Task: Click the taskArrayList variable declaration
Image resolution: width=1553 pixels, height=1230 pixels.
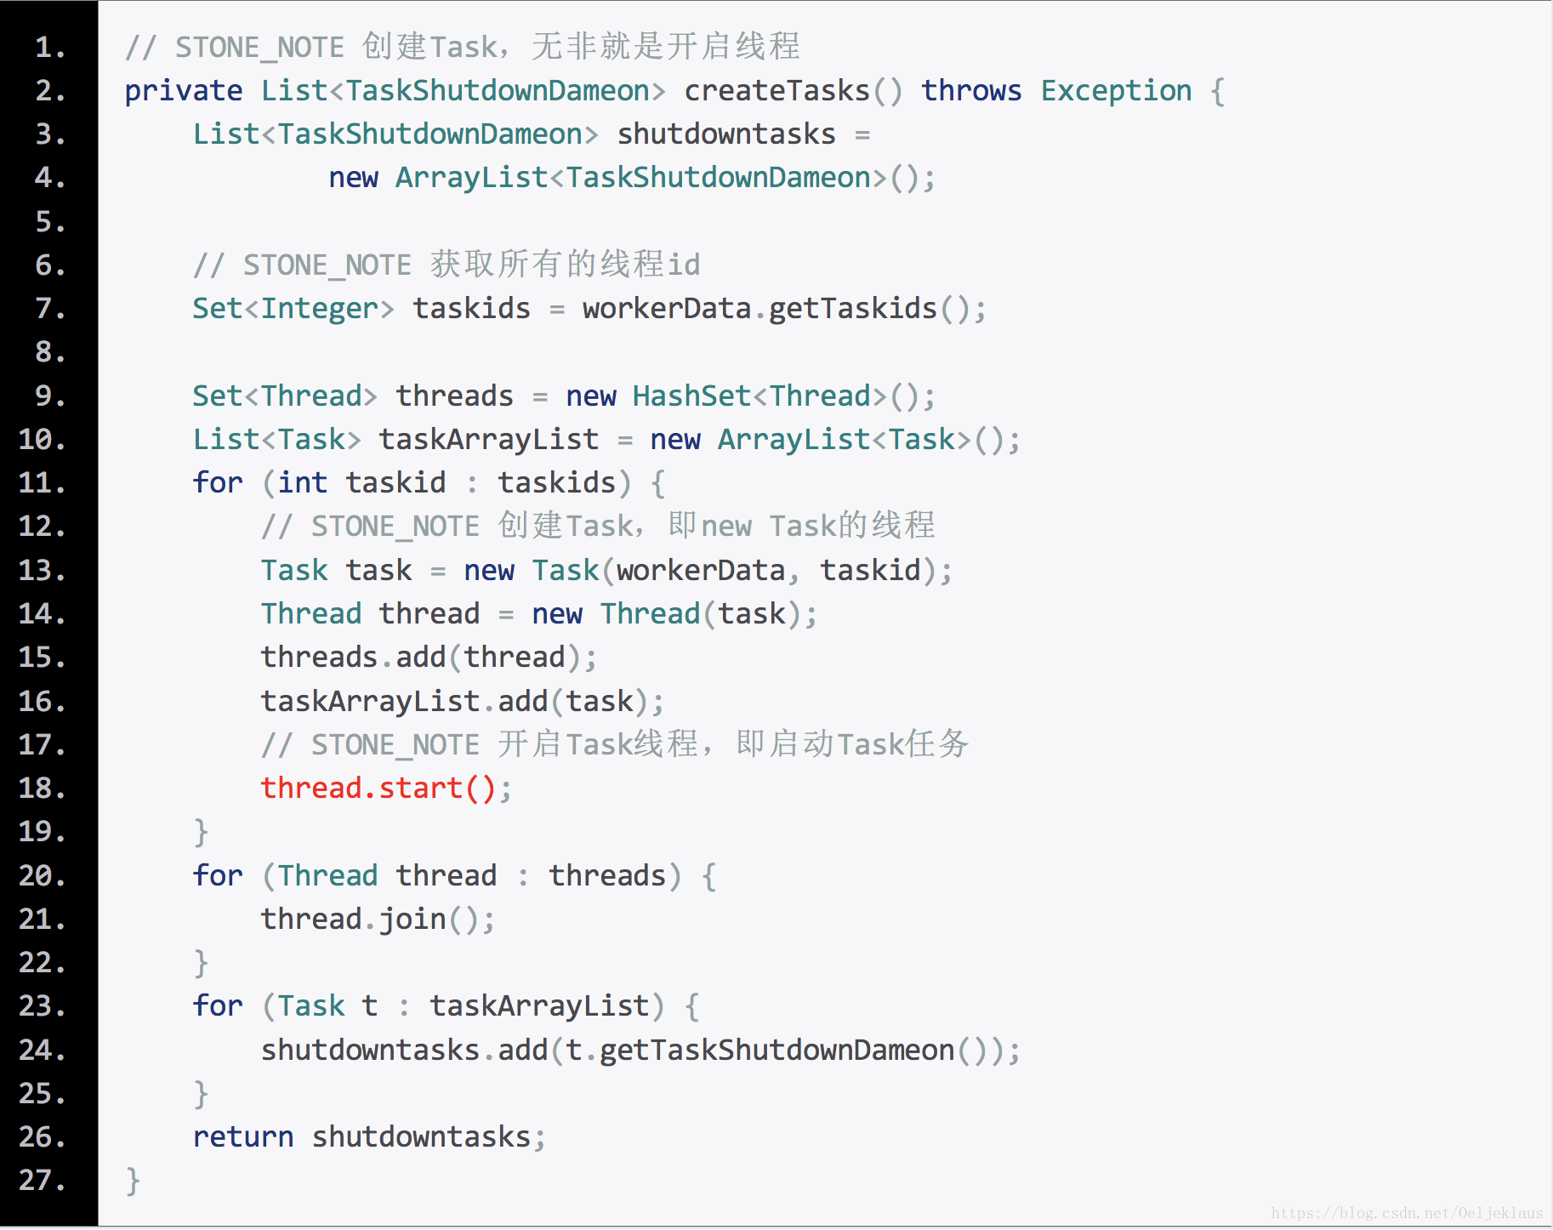Action: pyautogui.click(x=489, y=440)
